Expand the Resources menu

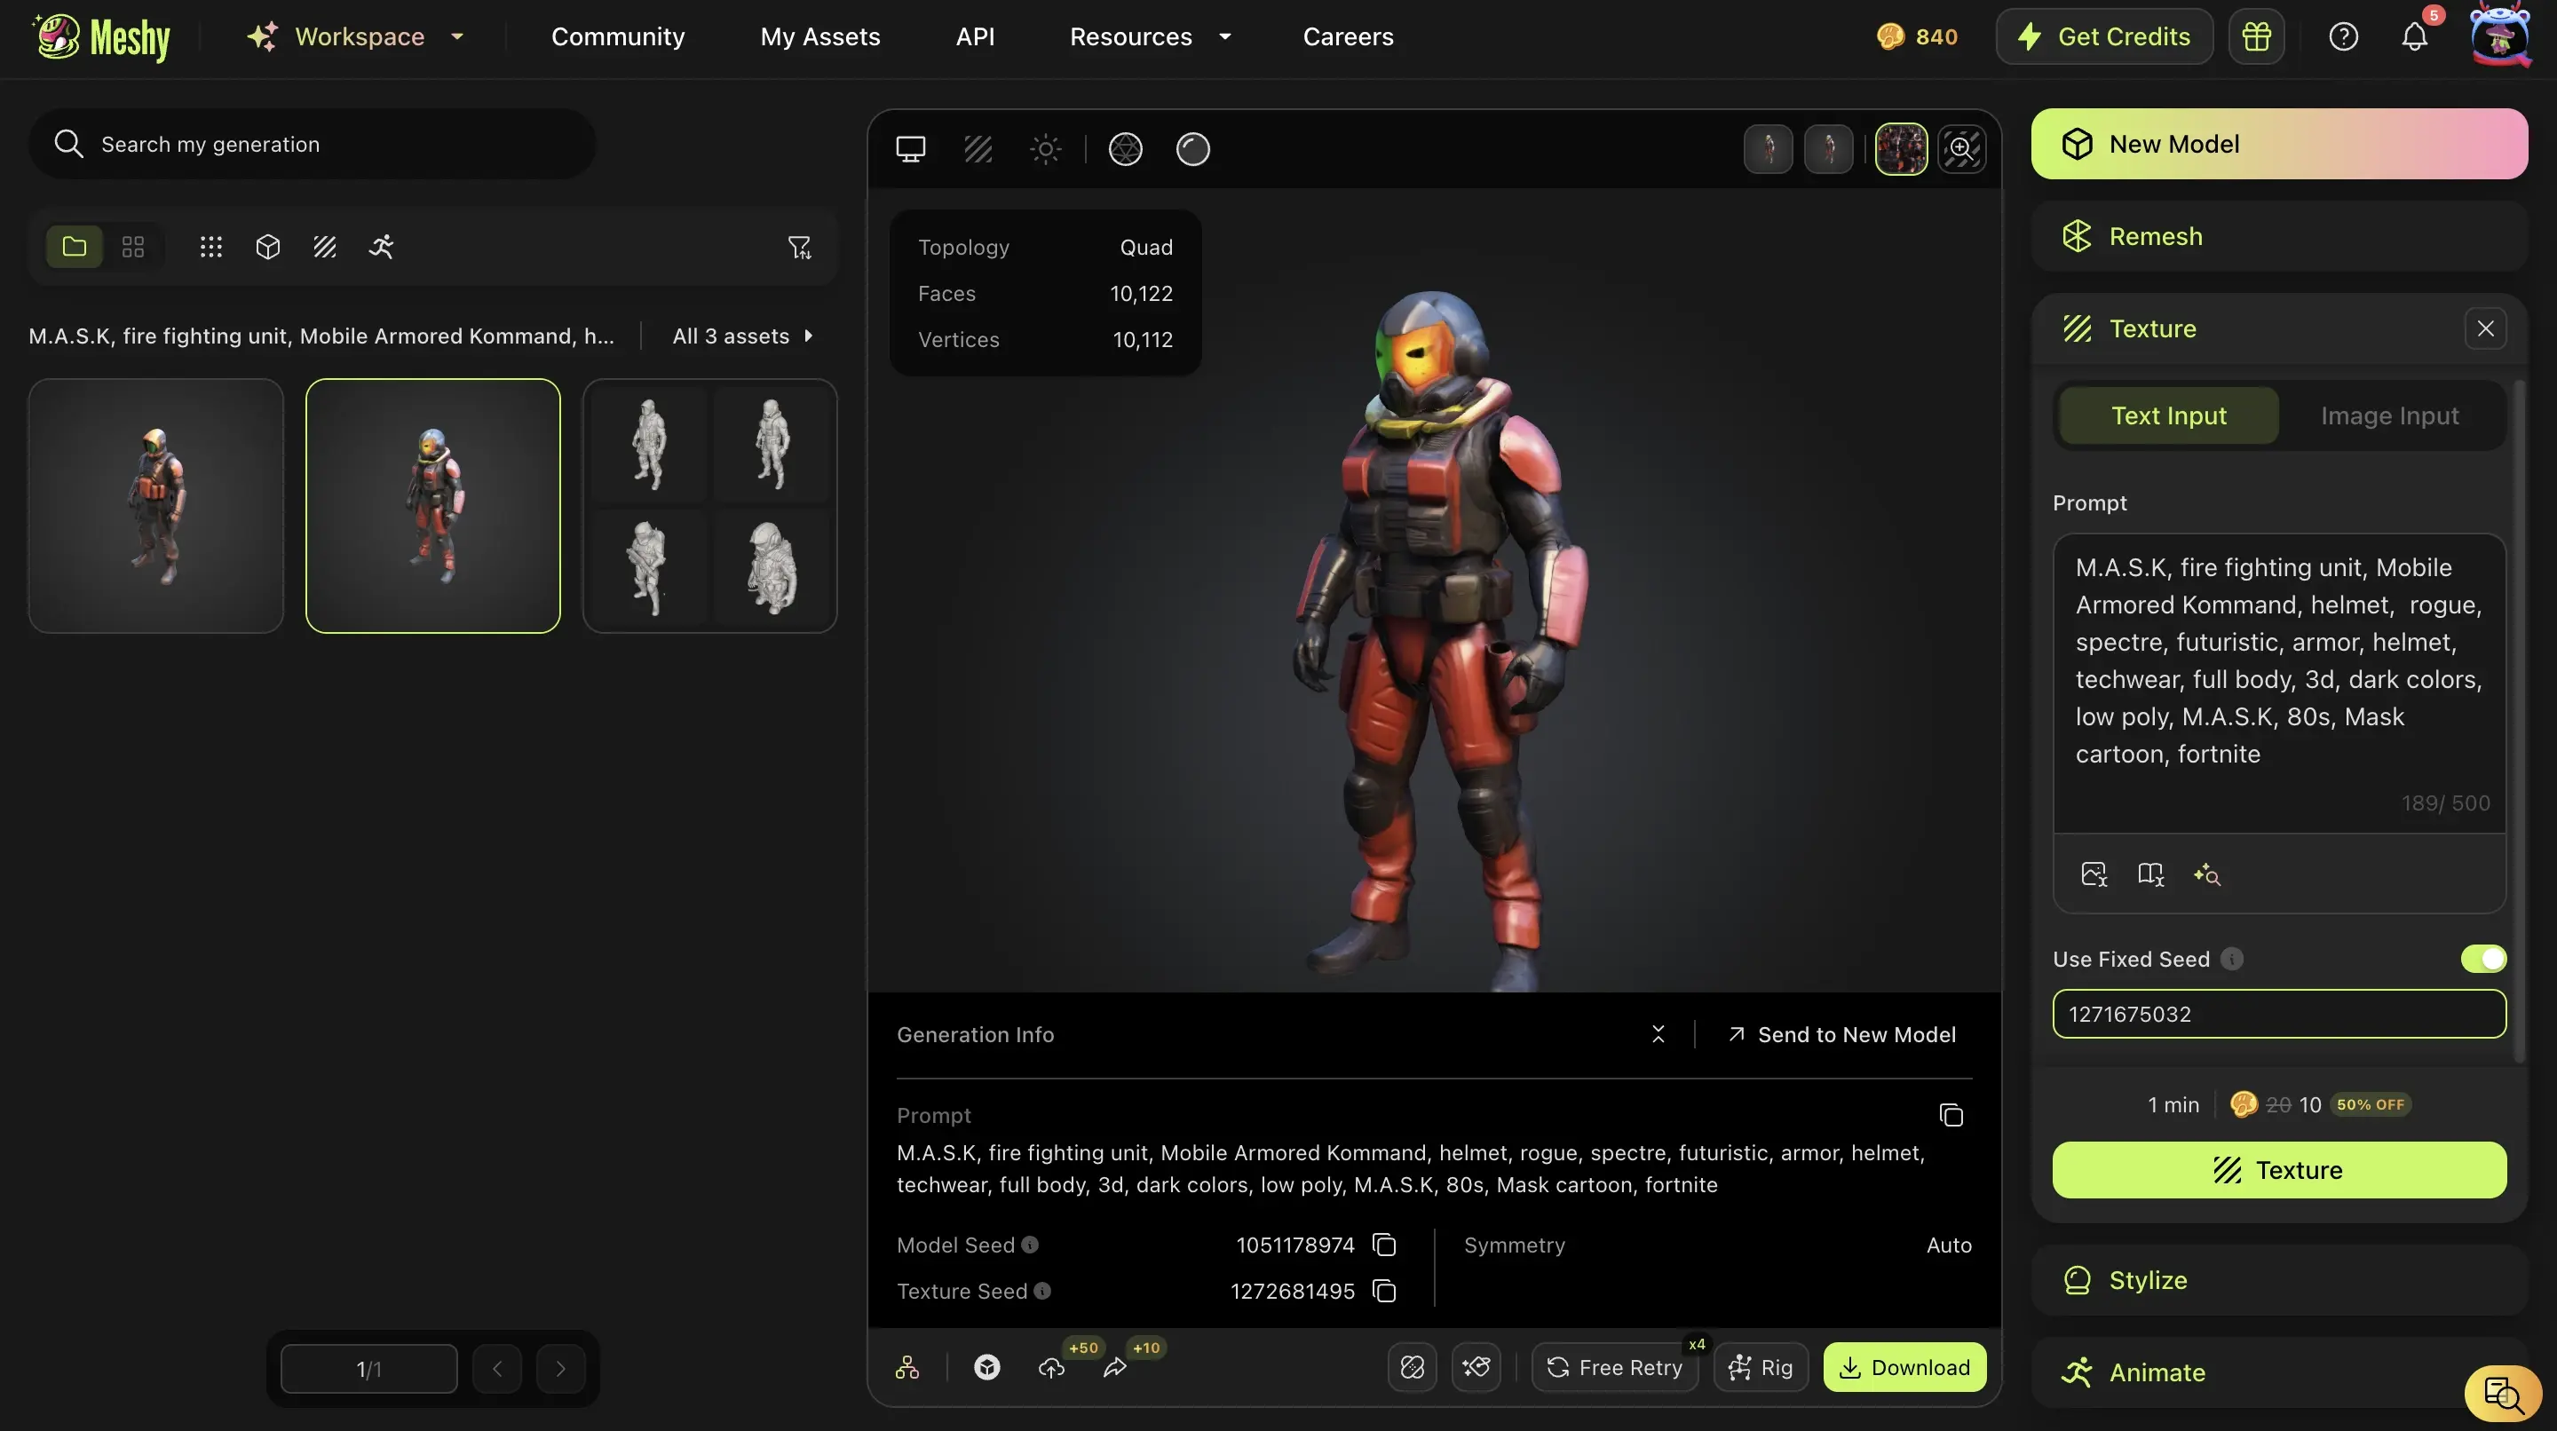[x=1149, y=36]
